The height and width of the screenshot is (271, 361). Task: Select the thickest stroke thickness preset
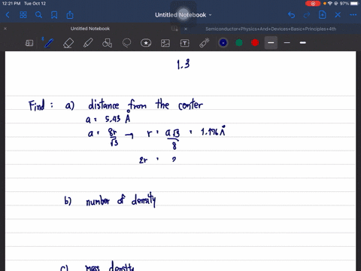pos(303,43)
